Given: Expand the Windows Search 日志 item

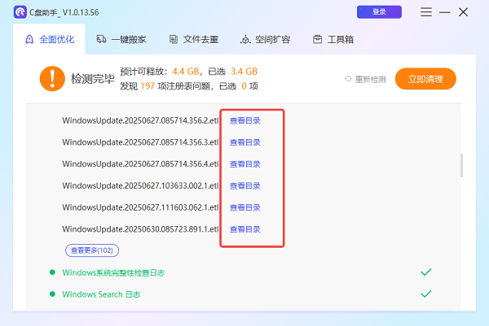Looking at the screenshot, I should point(101,294).
